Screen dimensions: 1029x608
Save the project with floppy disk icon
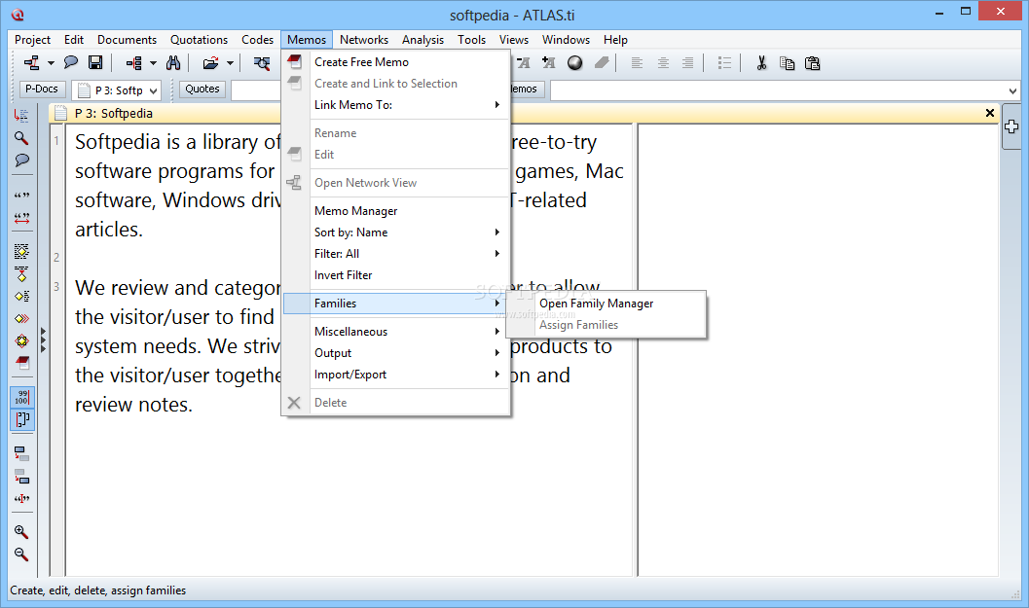[x=95, y=63]
